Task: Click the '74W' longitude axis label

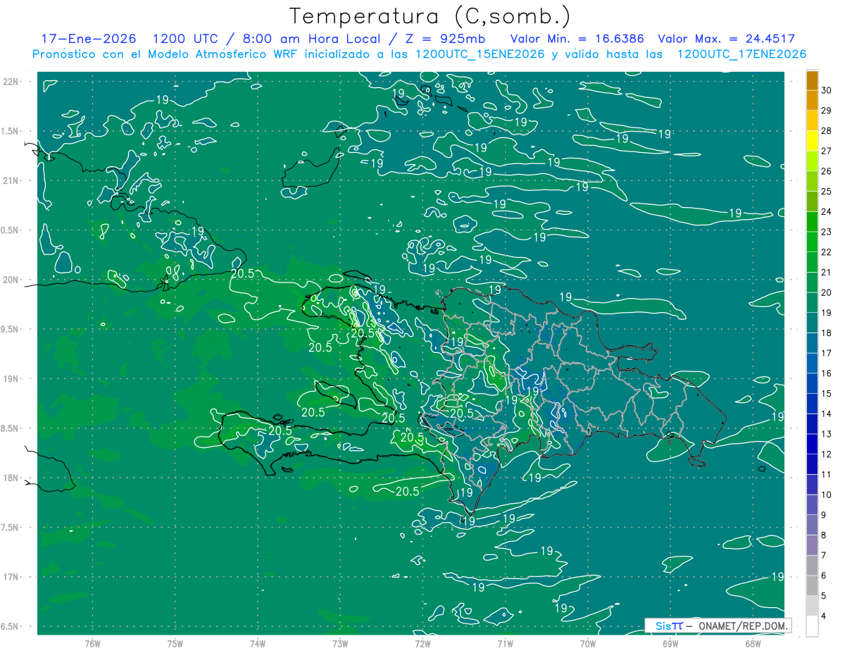Action: coord(258,643)
